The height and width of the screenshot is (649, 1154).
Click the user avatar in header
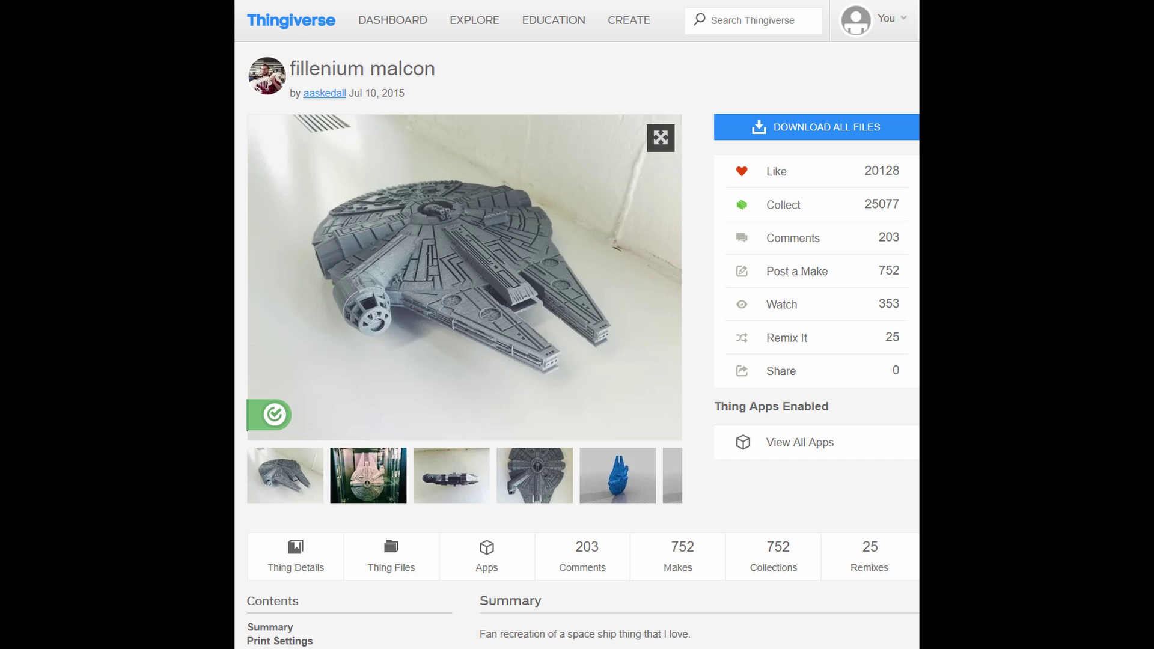855,20
